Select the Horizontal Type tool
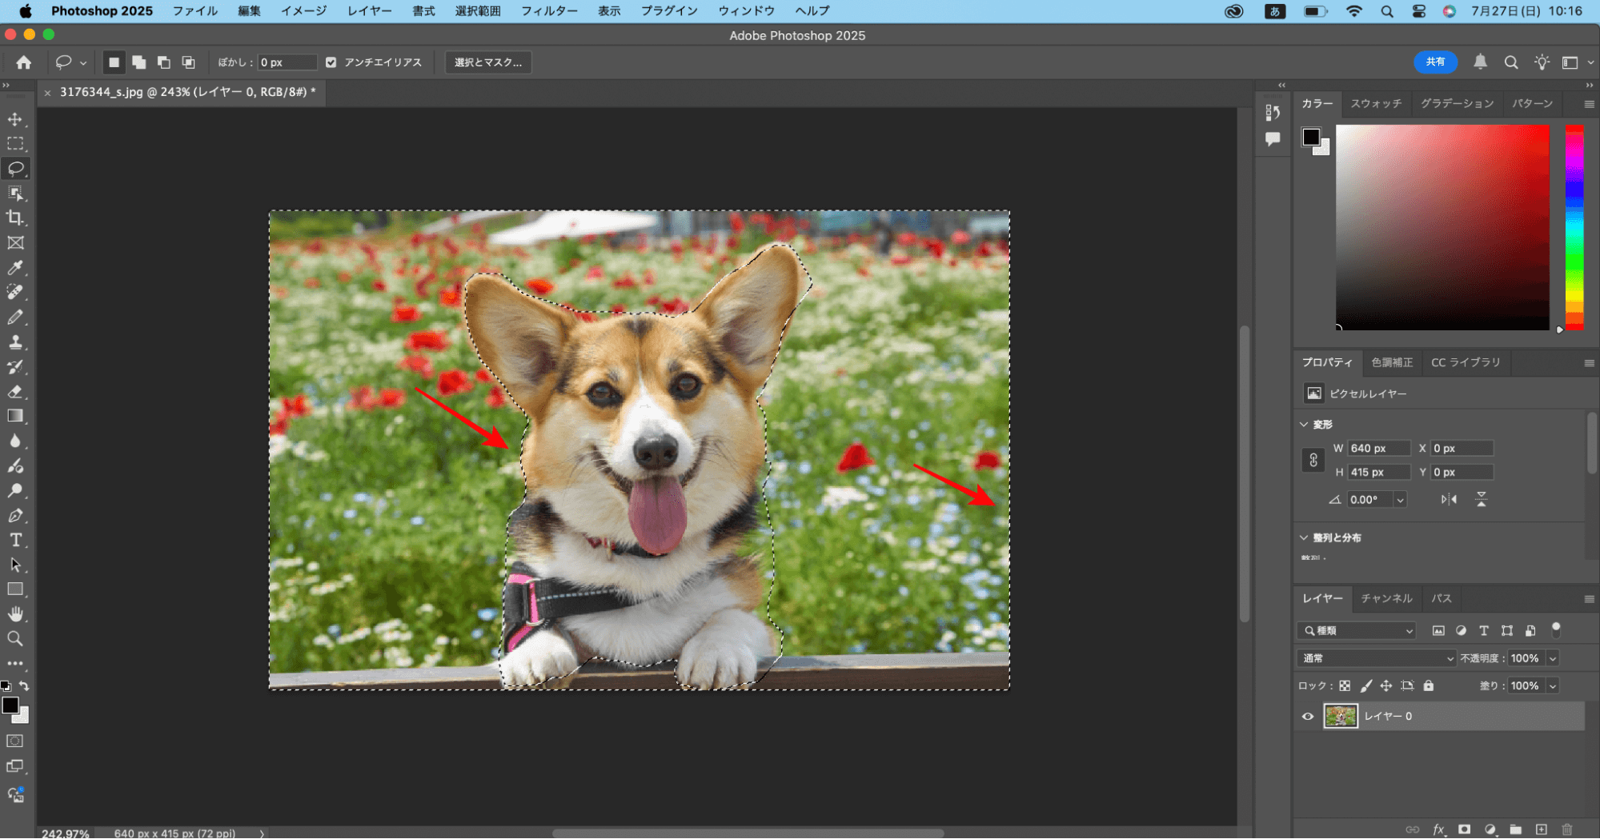Viewport: 1600px width, 839px height. tap(15, 540)
